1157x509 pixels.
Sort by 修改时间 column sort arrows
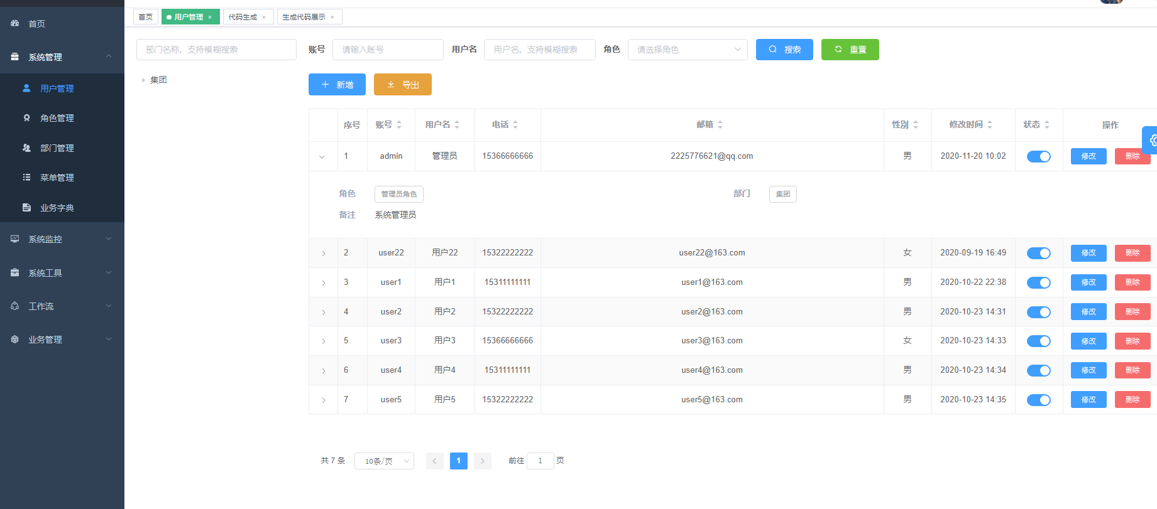pyautogui.click(x=990, y=125)
